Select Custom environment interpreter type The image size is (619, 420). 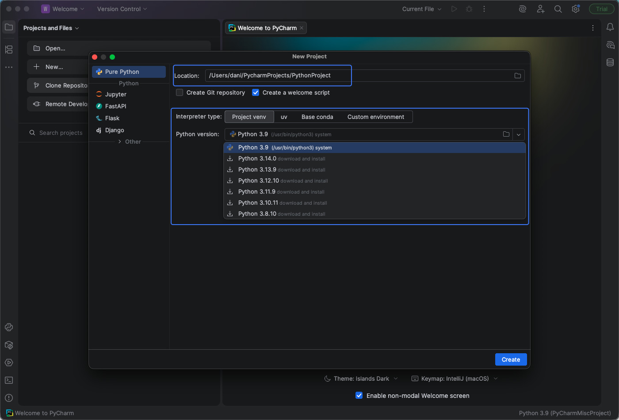[x=376, y=117]
